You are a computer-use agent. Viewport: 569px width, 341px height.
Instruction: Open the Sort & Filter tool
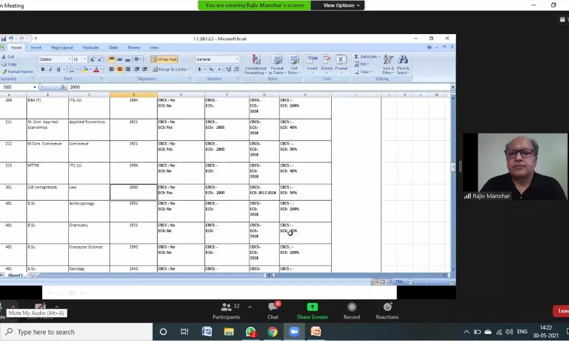click(x=388, y=60)
